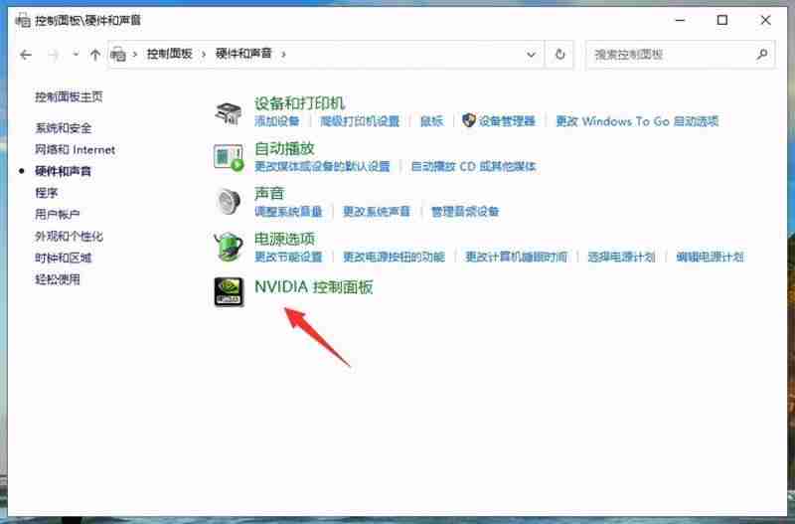The image size is (795, 524).
Task: Click the NVIDIA control panel icon
Action: pos(229,292)
